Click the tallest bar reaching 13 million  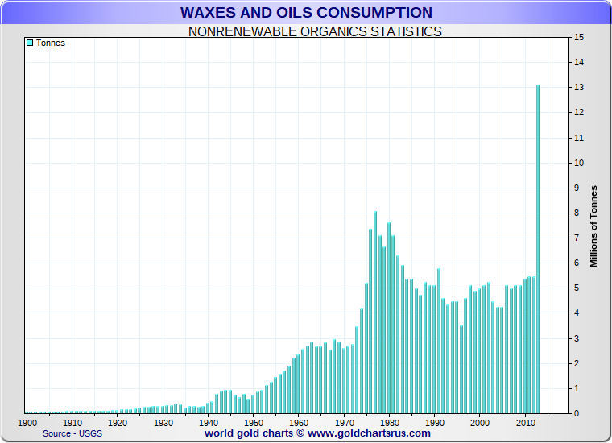538,250
